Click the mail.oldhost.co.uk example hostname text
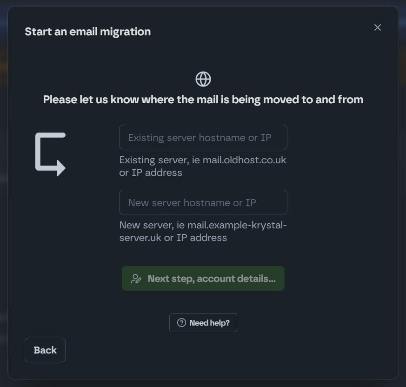The image size is (406, 387). 244,160
